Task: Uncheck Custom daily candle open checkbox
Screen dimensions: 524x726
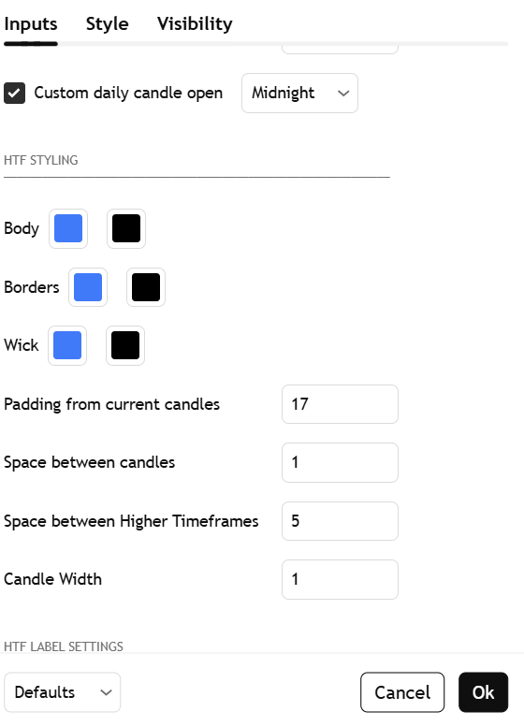Action: [14, 93]
